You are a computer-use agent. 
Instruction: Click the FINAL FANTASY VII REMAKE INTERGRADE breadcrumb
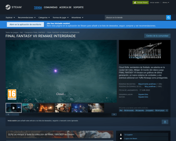tap(63, 32)
